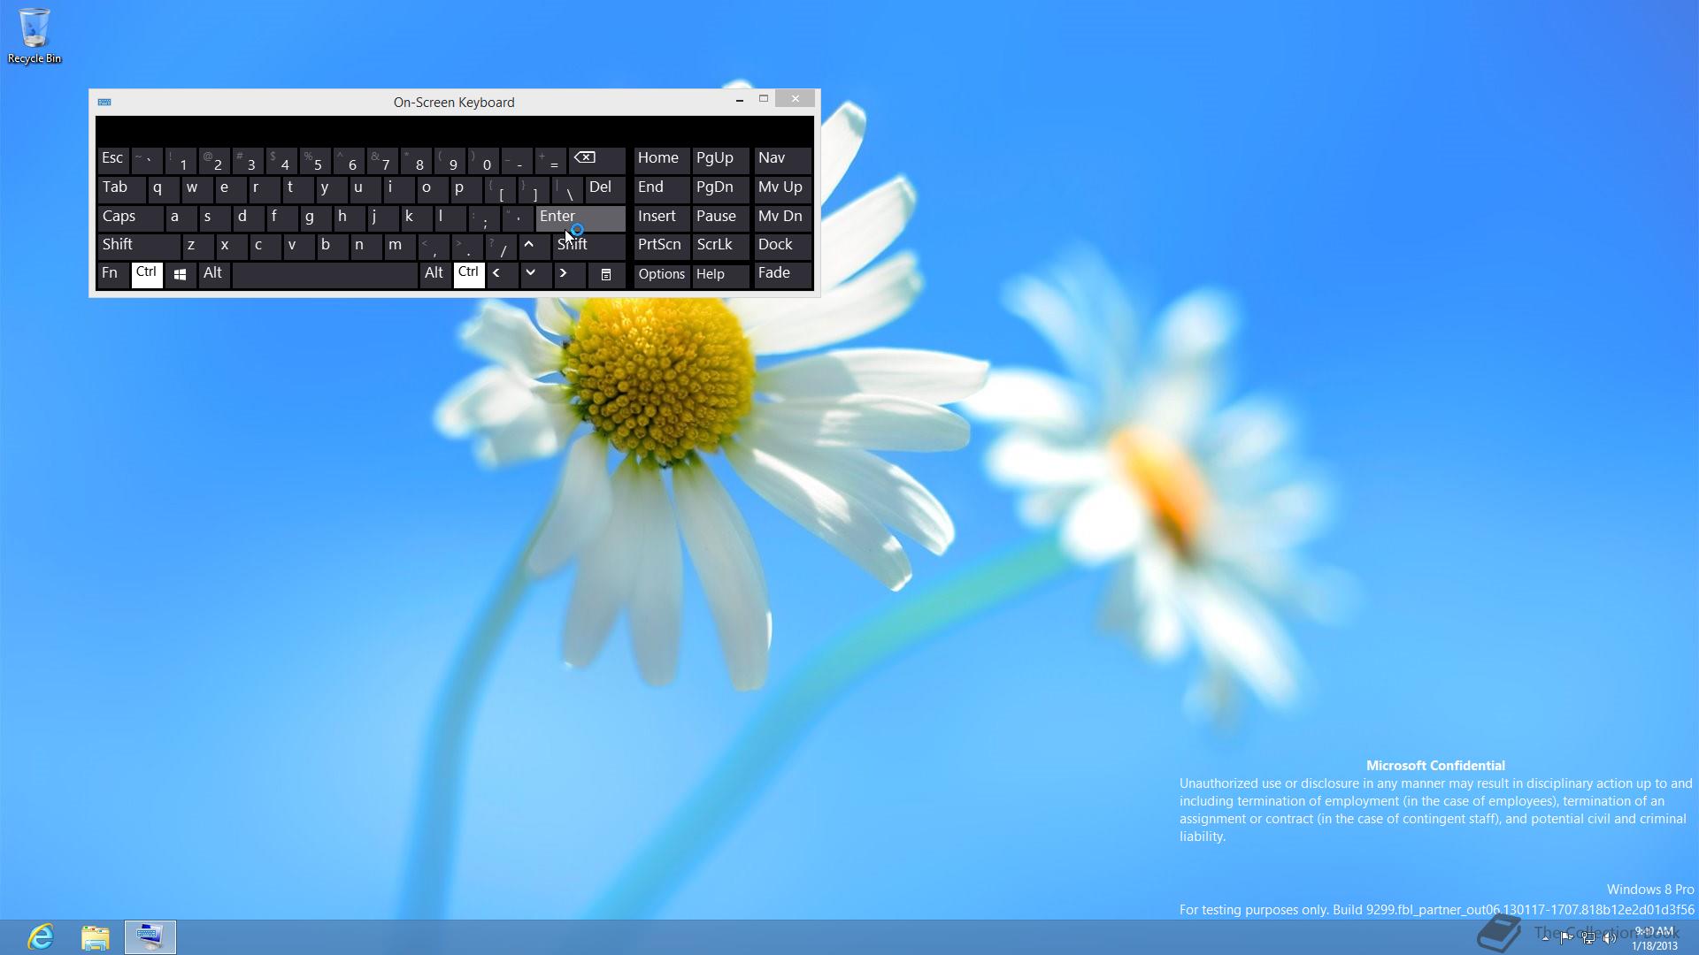Image resolution: width=1699 pixels, height=955 pixels.
Task: Click the forward slash key
Action: point(499,246)
